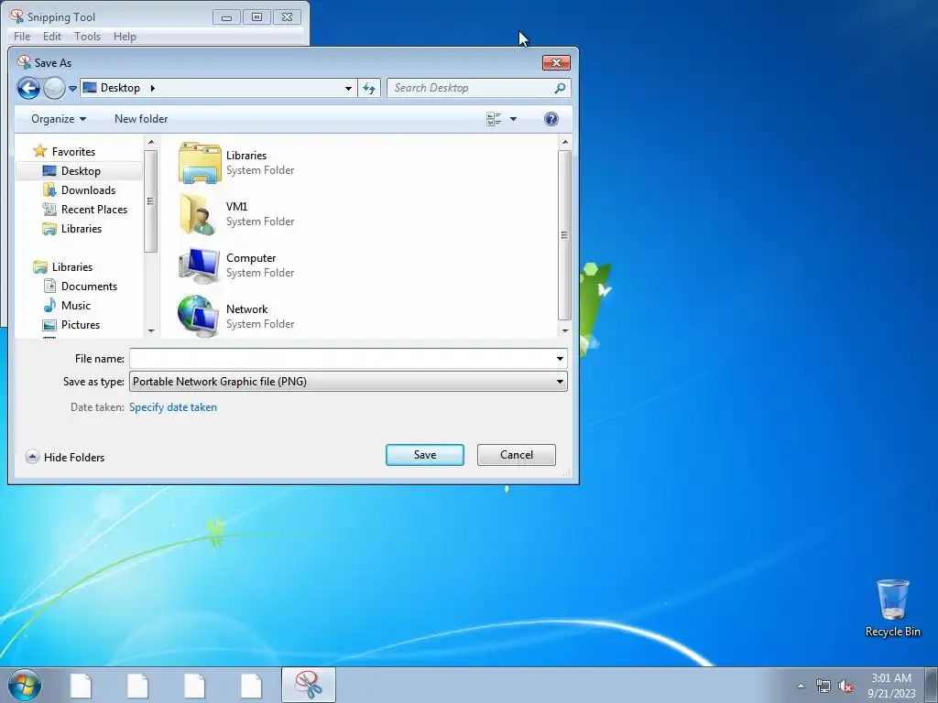Open the Tools menu in Snipping Tool
This screenshot has width=938, height=703.
pyautogui.click(x=87, y=37)
